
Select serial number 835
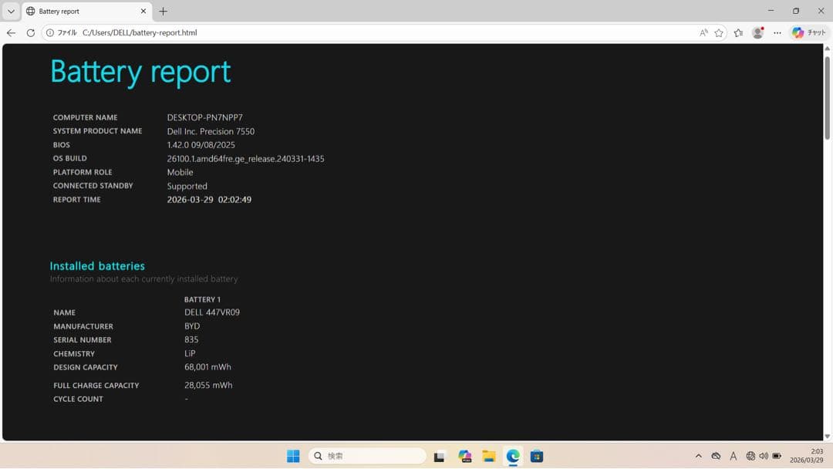[x=191, y=339]
